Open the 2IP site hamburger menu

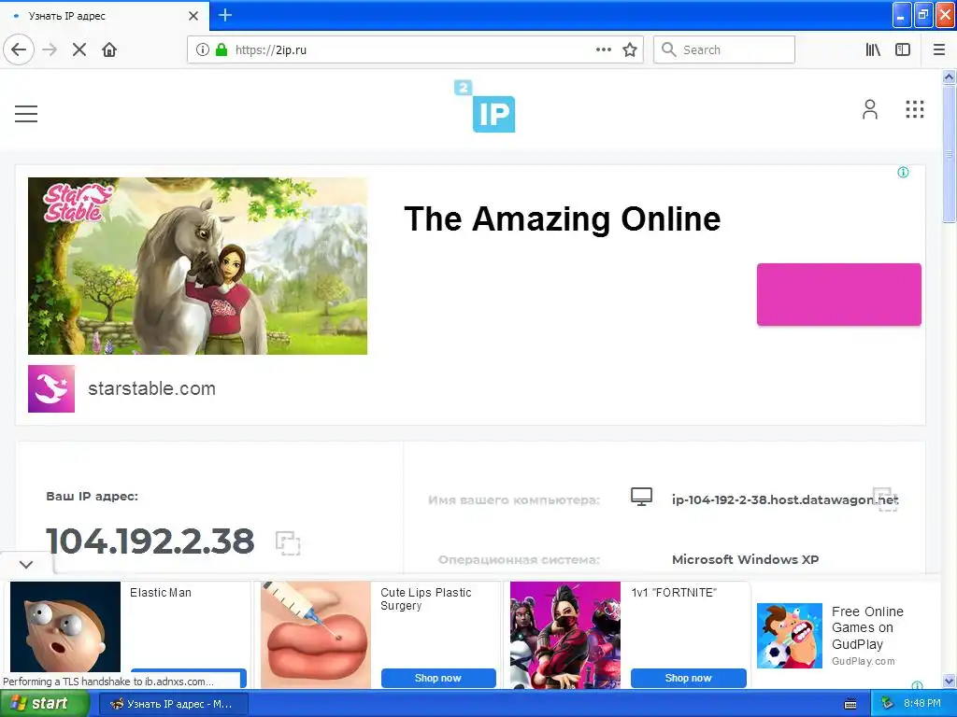point(26,113)
